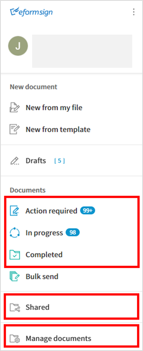The height and width of the screenshot is (351, 143).
Task: Click the Action required document icon
Action: click(x=15, y=211)
